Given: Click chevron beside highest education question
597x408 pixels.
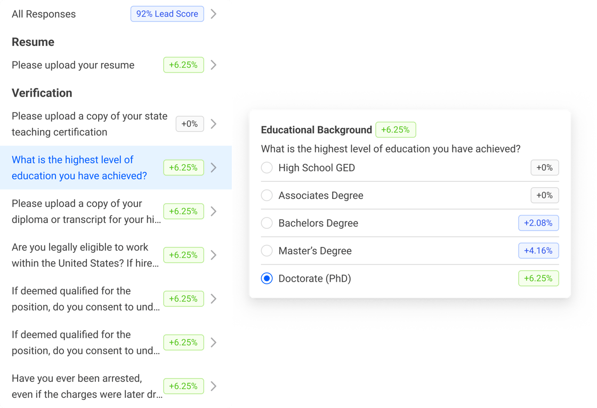Looking at the screenshot, I should 213,167.
